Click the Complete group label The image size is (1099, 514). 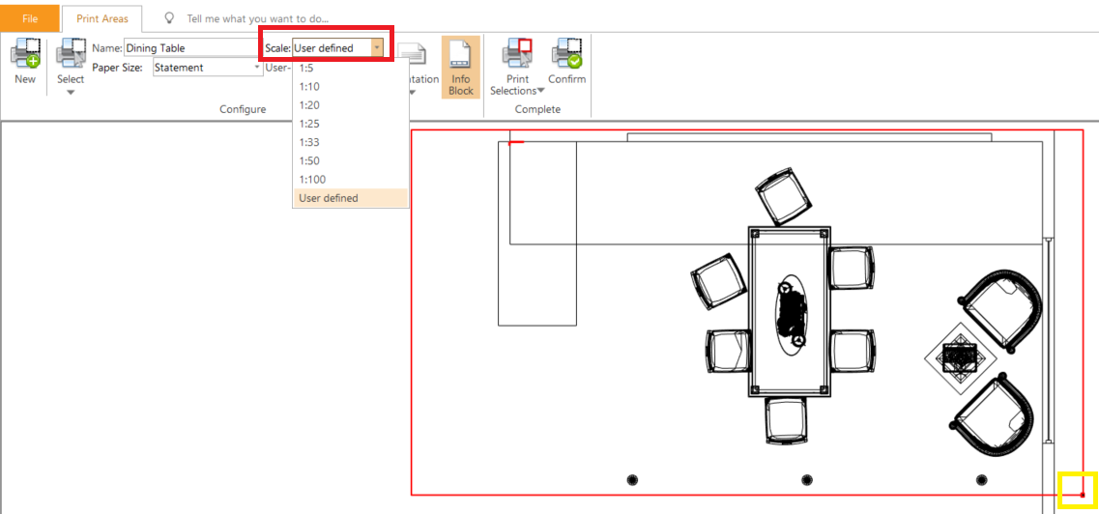(537, 109)
